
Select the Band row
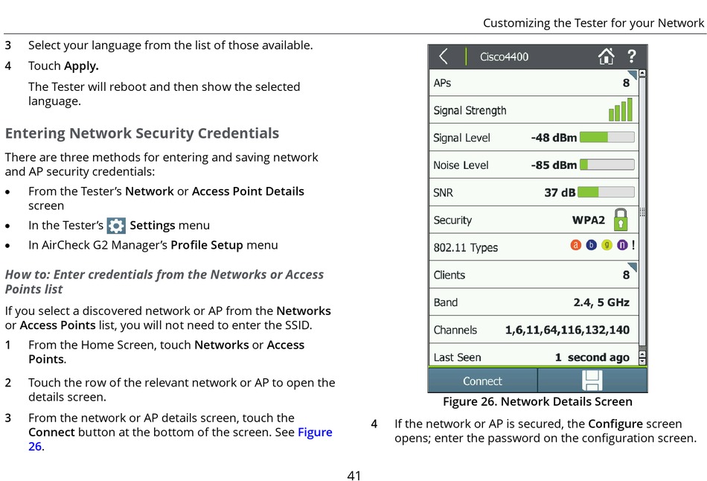tap(533, 302)
